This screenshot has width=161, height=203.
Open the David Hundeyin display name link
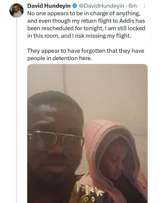[x=49, y=6]
